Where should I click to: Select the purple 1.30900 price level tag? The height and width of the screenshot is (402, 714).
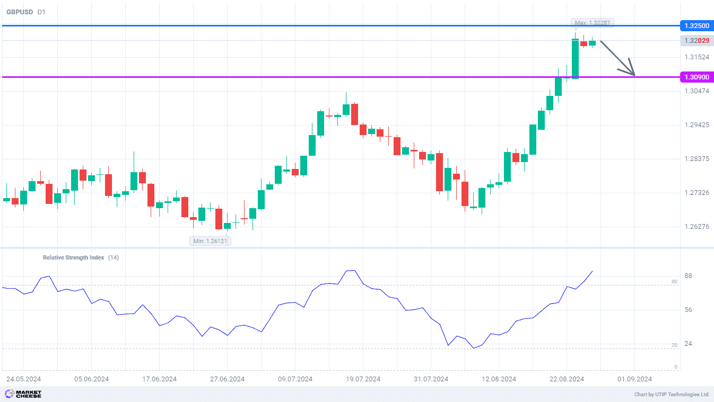click(696, 77)
